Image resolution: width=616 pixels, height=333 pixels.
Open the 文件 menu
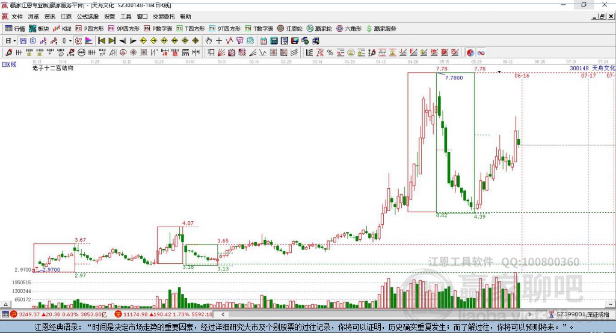[17, 16]
